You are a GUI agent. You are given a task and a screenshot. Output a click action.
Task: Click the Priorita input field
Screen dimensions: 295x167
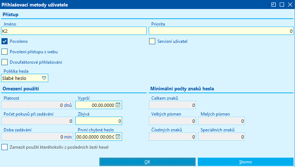(x=221, y=31)
